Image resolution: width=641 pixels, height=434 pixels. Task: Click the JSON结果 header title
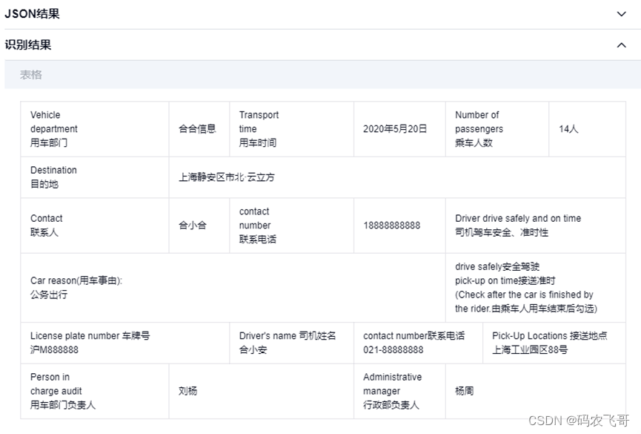tap(32, 14)
